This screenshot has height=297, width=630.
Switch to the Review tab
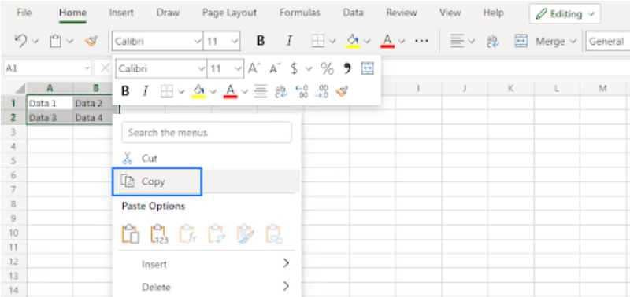point(402,13)
